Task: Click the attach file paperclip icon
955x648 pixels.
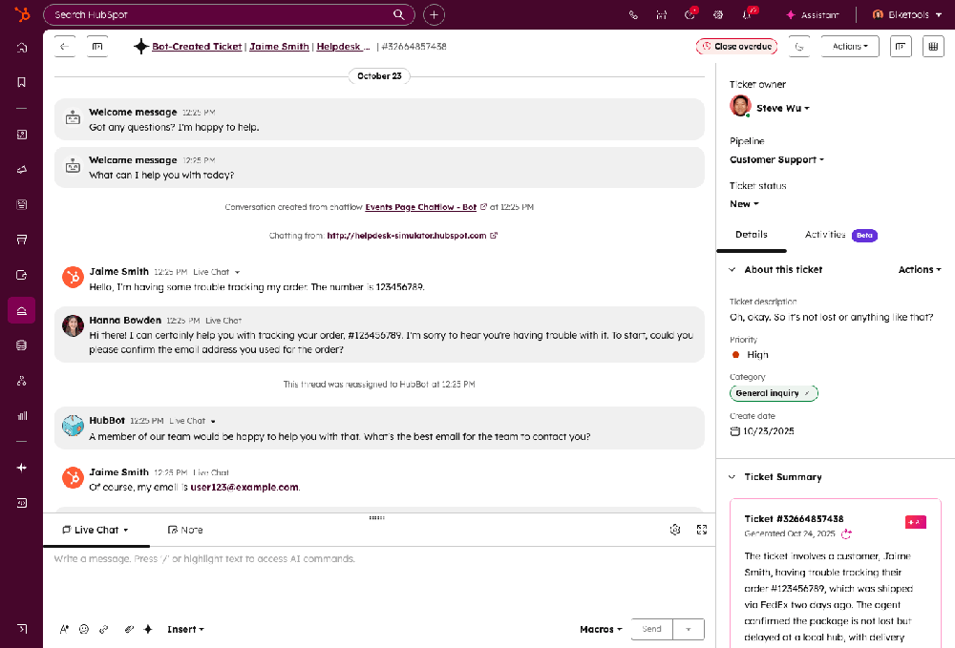Action: point(129,629)
